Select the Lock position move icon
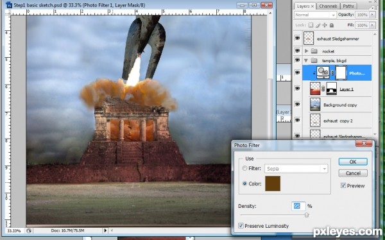Screen dimensions: 385x240 325,25
